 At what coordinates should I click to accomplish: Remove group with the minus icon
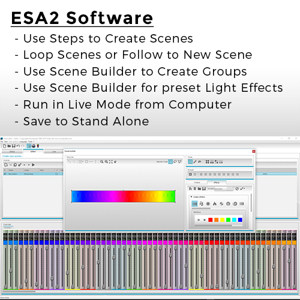(x=195, y=175)
